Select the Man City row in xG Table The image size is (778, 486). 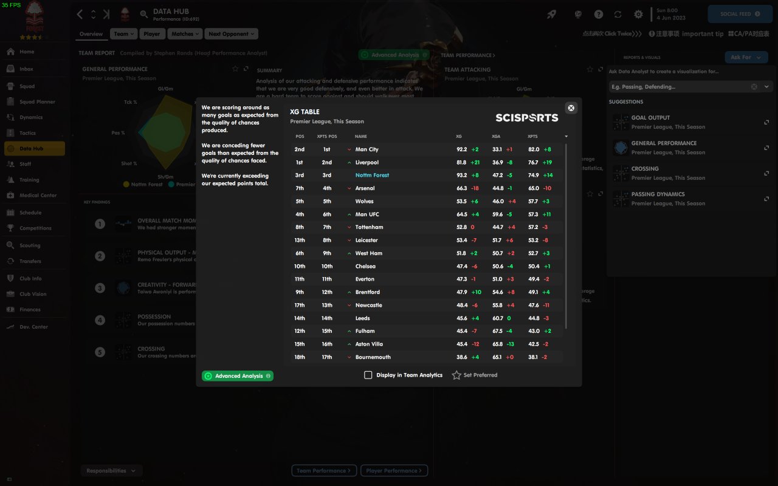[x=427, y=149]
